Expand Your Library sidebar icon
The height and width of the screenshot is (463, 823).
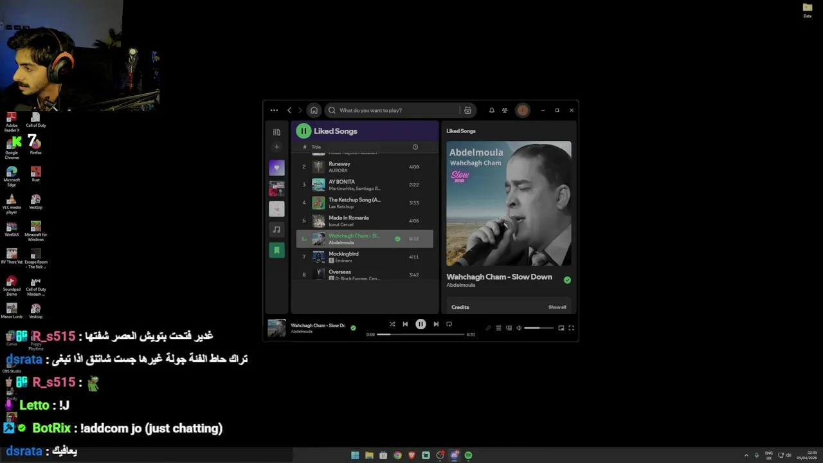click(x=276, y=132)
